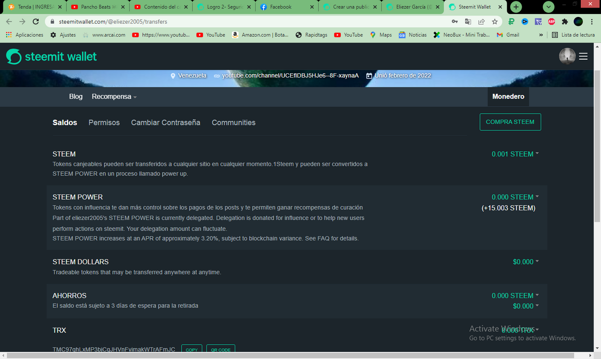Expand the STEEM DOLLARS $0.000 dropdown

click(x=526, y=262)
